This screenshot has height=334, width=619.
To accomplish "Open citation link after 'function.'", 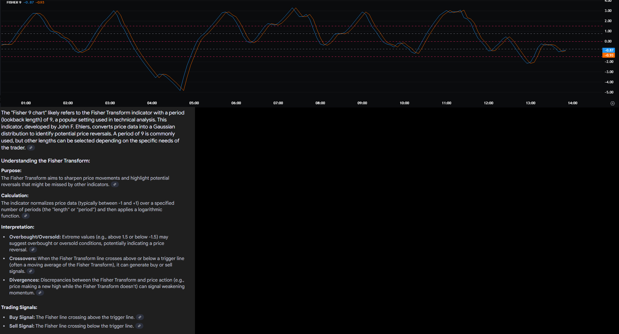I will pos(26,216).
